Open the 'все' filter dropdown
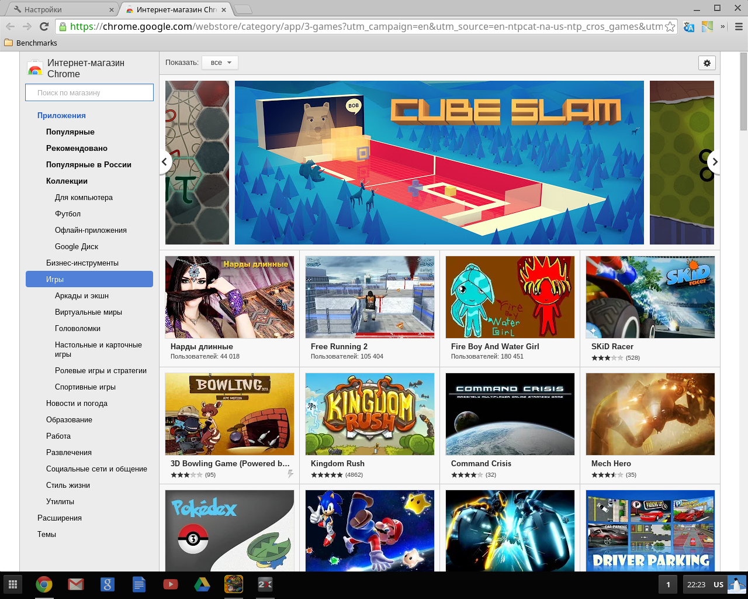The height and width of the screenshot is (599, 748). coord(220,63)
